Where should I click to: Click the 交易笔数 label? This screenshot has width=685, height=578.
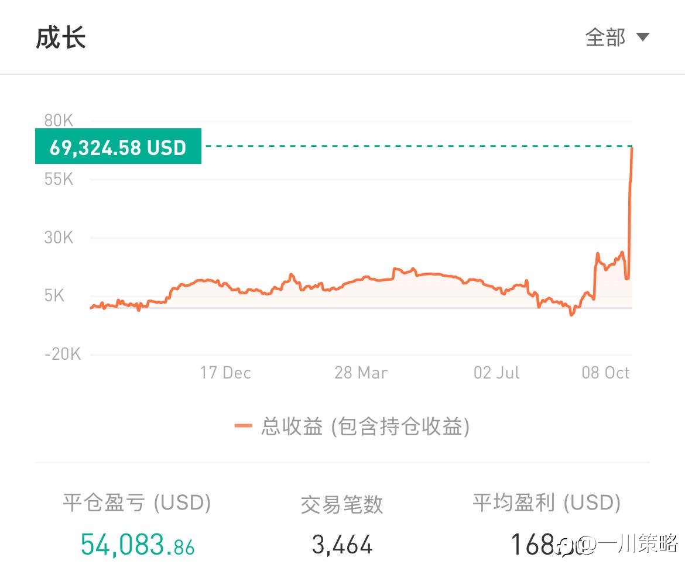[342, 504]
